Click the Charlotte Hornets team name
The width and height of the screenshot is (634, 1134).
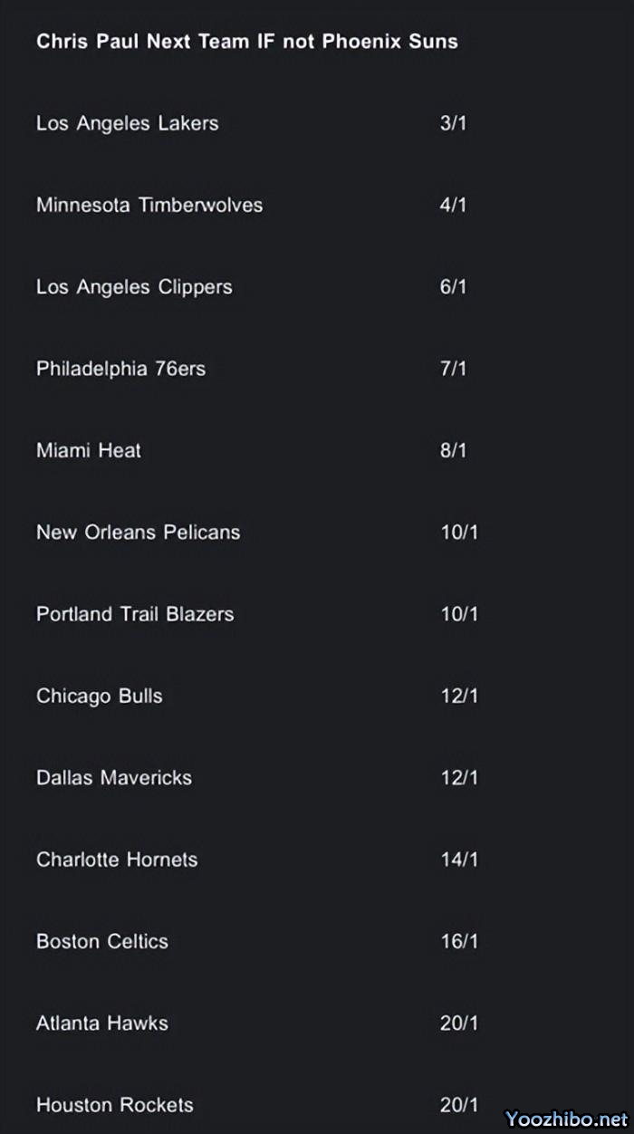click(117, 860)
